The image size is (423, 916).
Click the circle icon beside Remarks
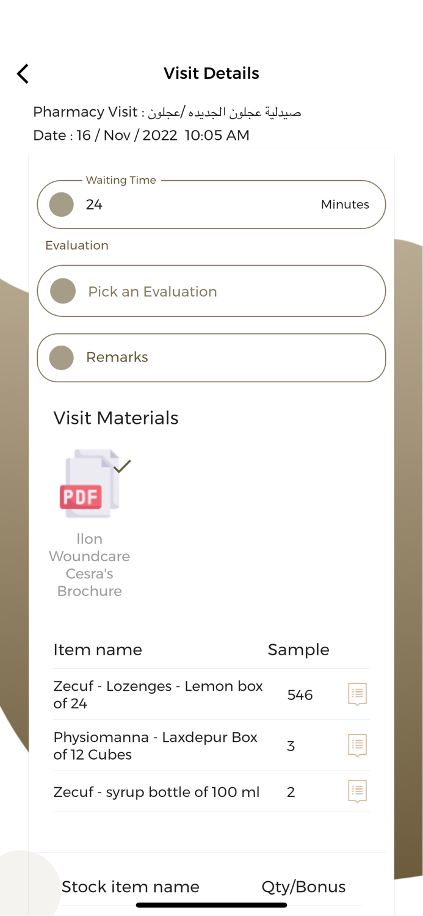pyautogui.click(x=60, y=357)
